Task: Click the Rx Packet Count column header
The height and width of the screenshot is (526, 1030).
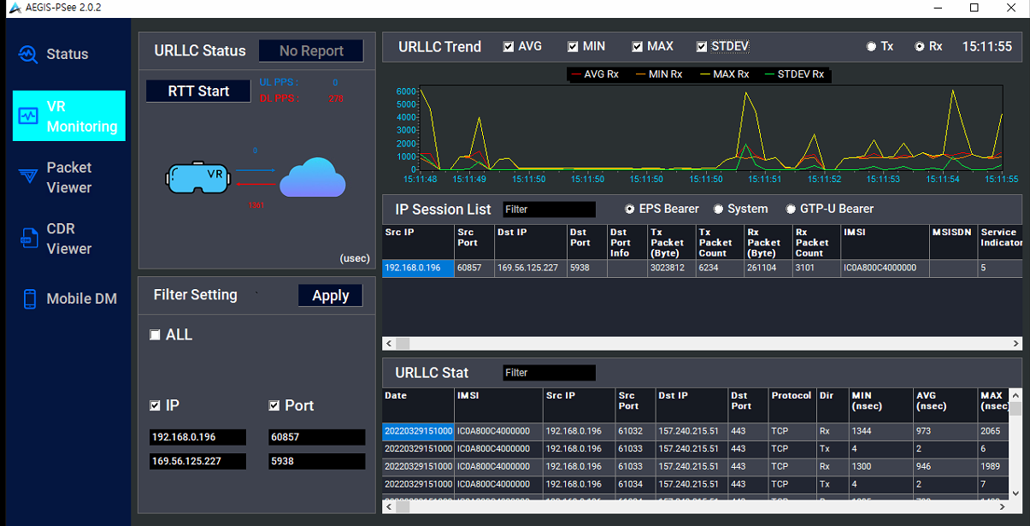Action: pyautogui.click(x=816, y=242)
